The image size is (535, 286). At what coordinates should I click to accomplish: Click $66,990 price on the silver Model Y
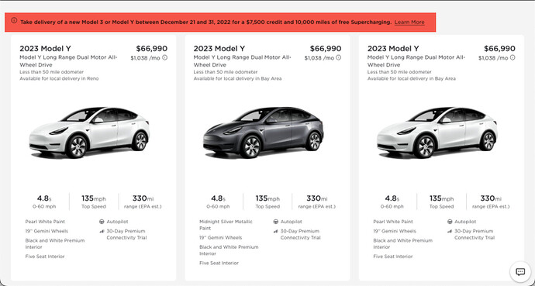click(x=326, y=49)
